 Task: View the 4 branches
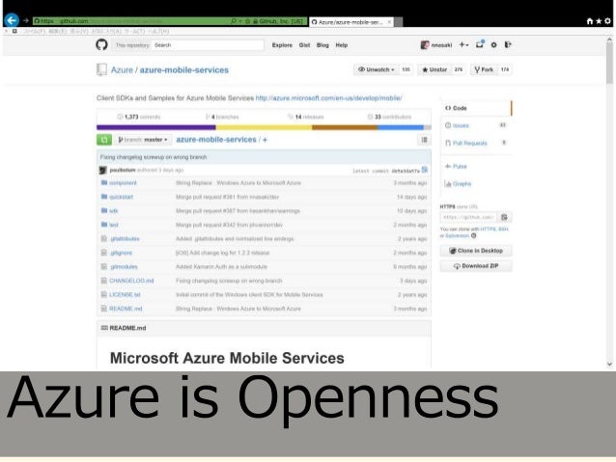(x=222, y=117)
